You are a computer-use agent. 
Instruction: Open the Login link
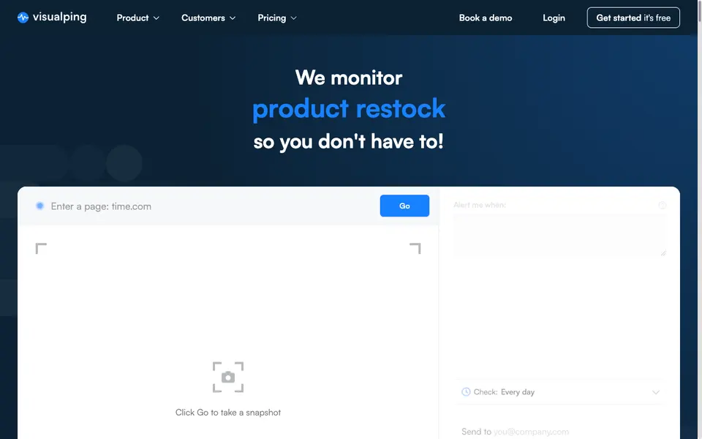point(554,18)
